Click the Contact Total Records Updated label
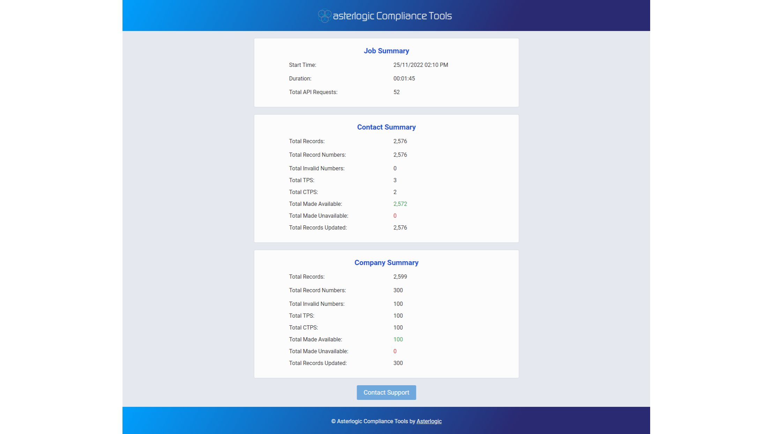This screenshot has width=773, height=434. (x=318, y=227)
